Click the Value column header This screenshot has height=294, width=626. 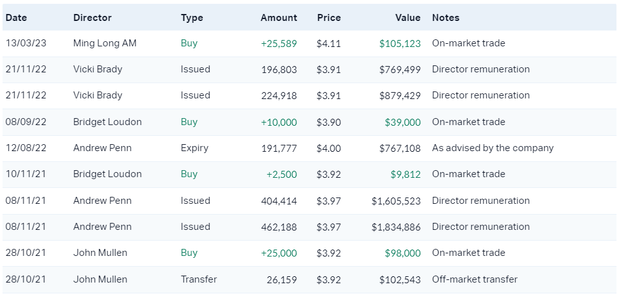tap(408, 18)
